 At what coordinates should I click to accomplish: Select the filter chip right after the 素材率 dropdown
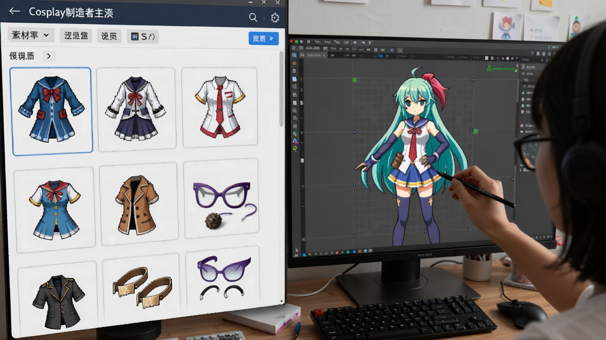(x=76, y=36)
